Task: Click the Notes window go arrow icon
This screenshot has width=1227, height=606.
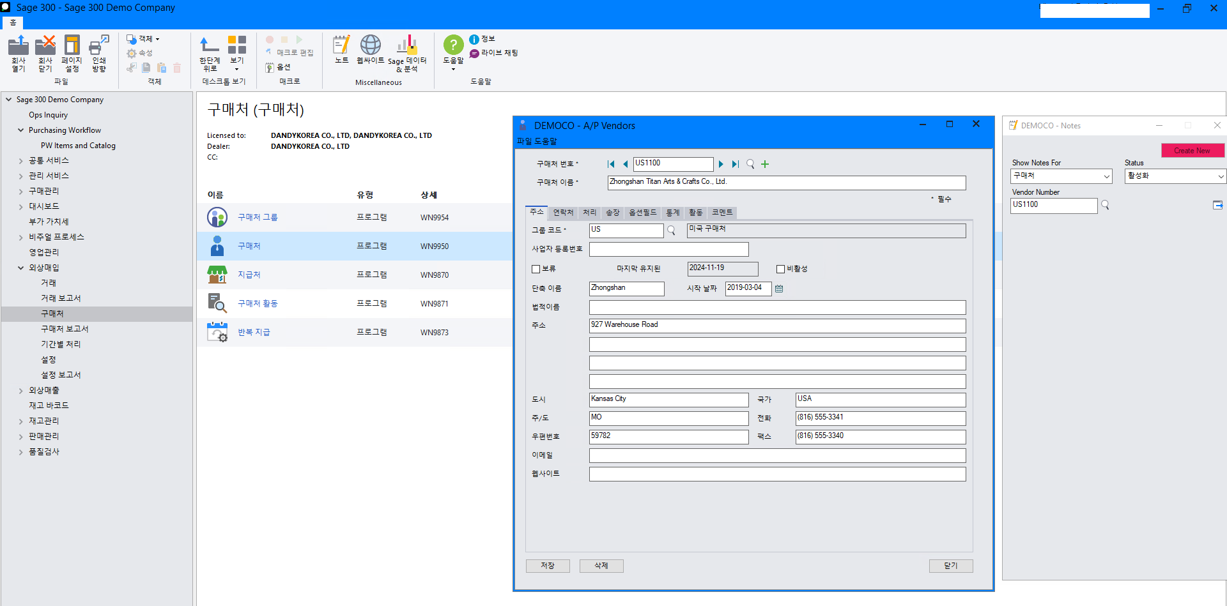Action: click(1217, 205)
